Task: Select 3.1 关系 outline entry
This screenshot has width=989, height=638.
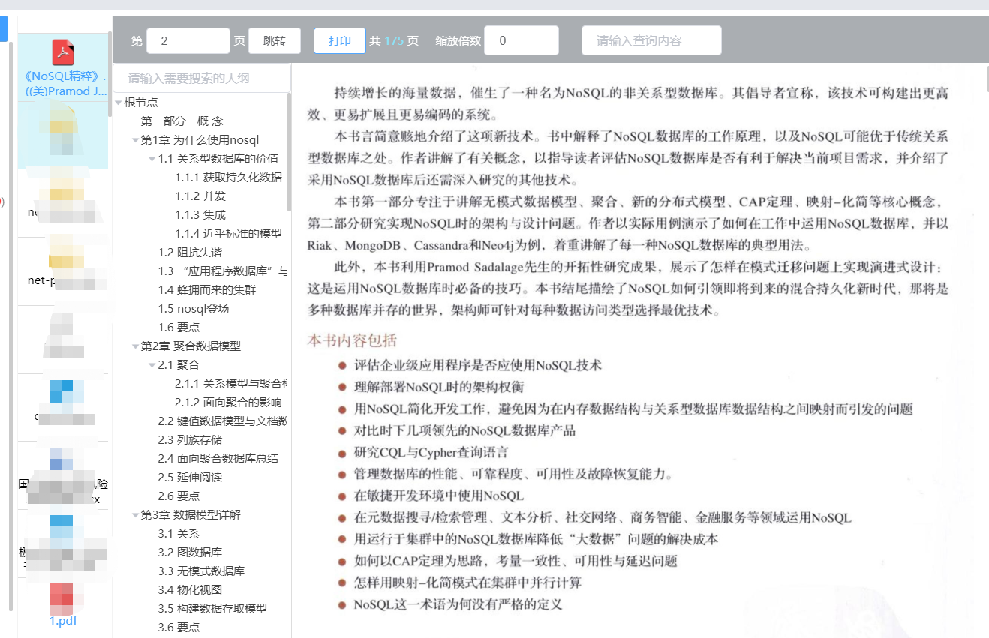Action: [179, 533]
